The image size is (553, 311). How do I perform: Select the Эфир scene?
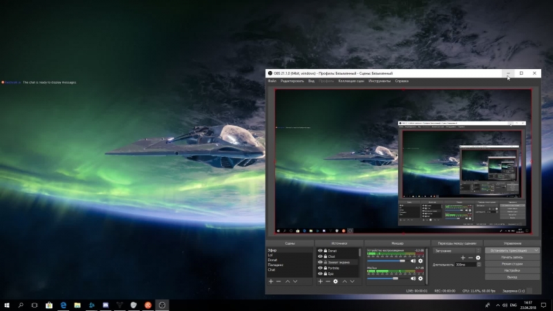tap(289, 250)
